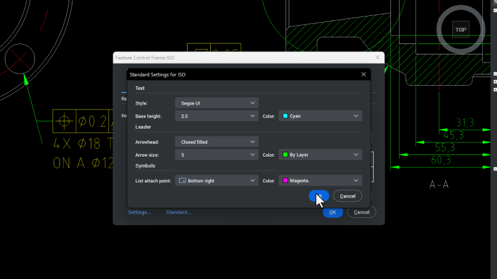The height and width of the screenshot is (279, 497).
Task: Confirm Standard Settings with the OK button
Action: pyautogui.click(x=319, y=196)
